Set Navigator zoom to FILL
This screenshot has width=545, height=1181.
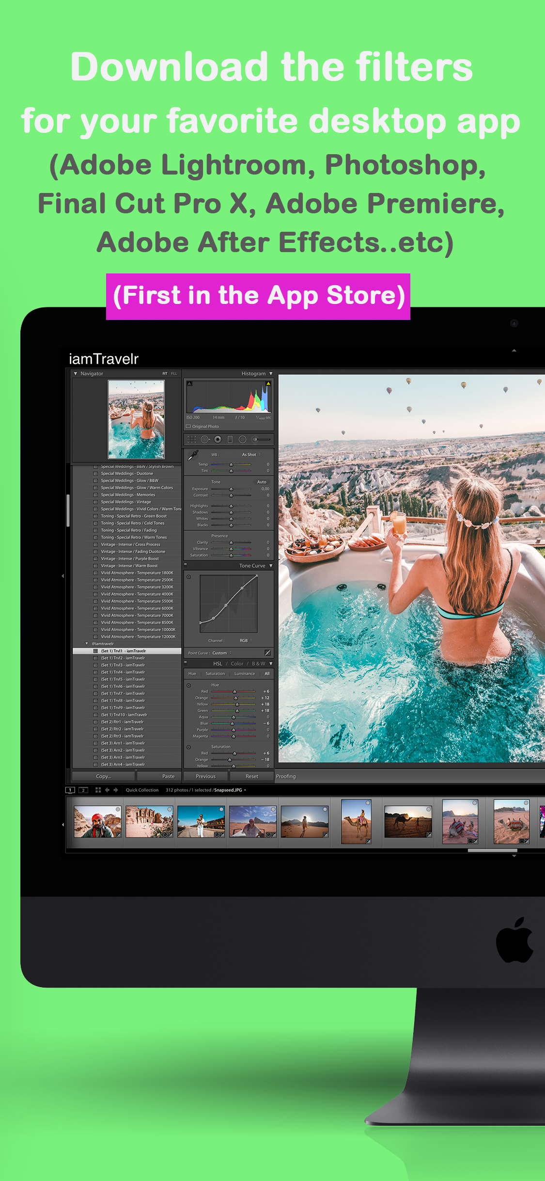(x=174, y=374)
